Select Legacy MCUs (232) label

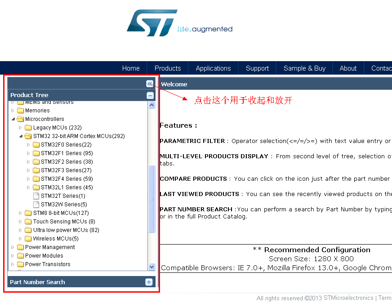pyautogui.click(x=57, y=128)
